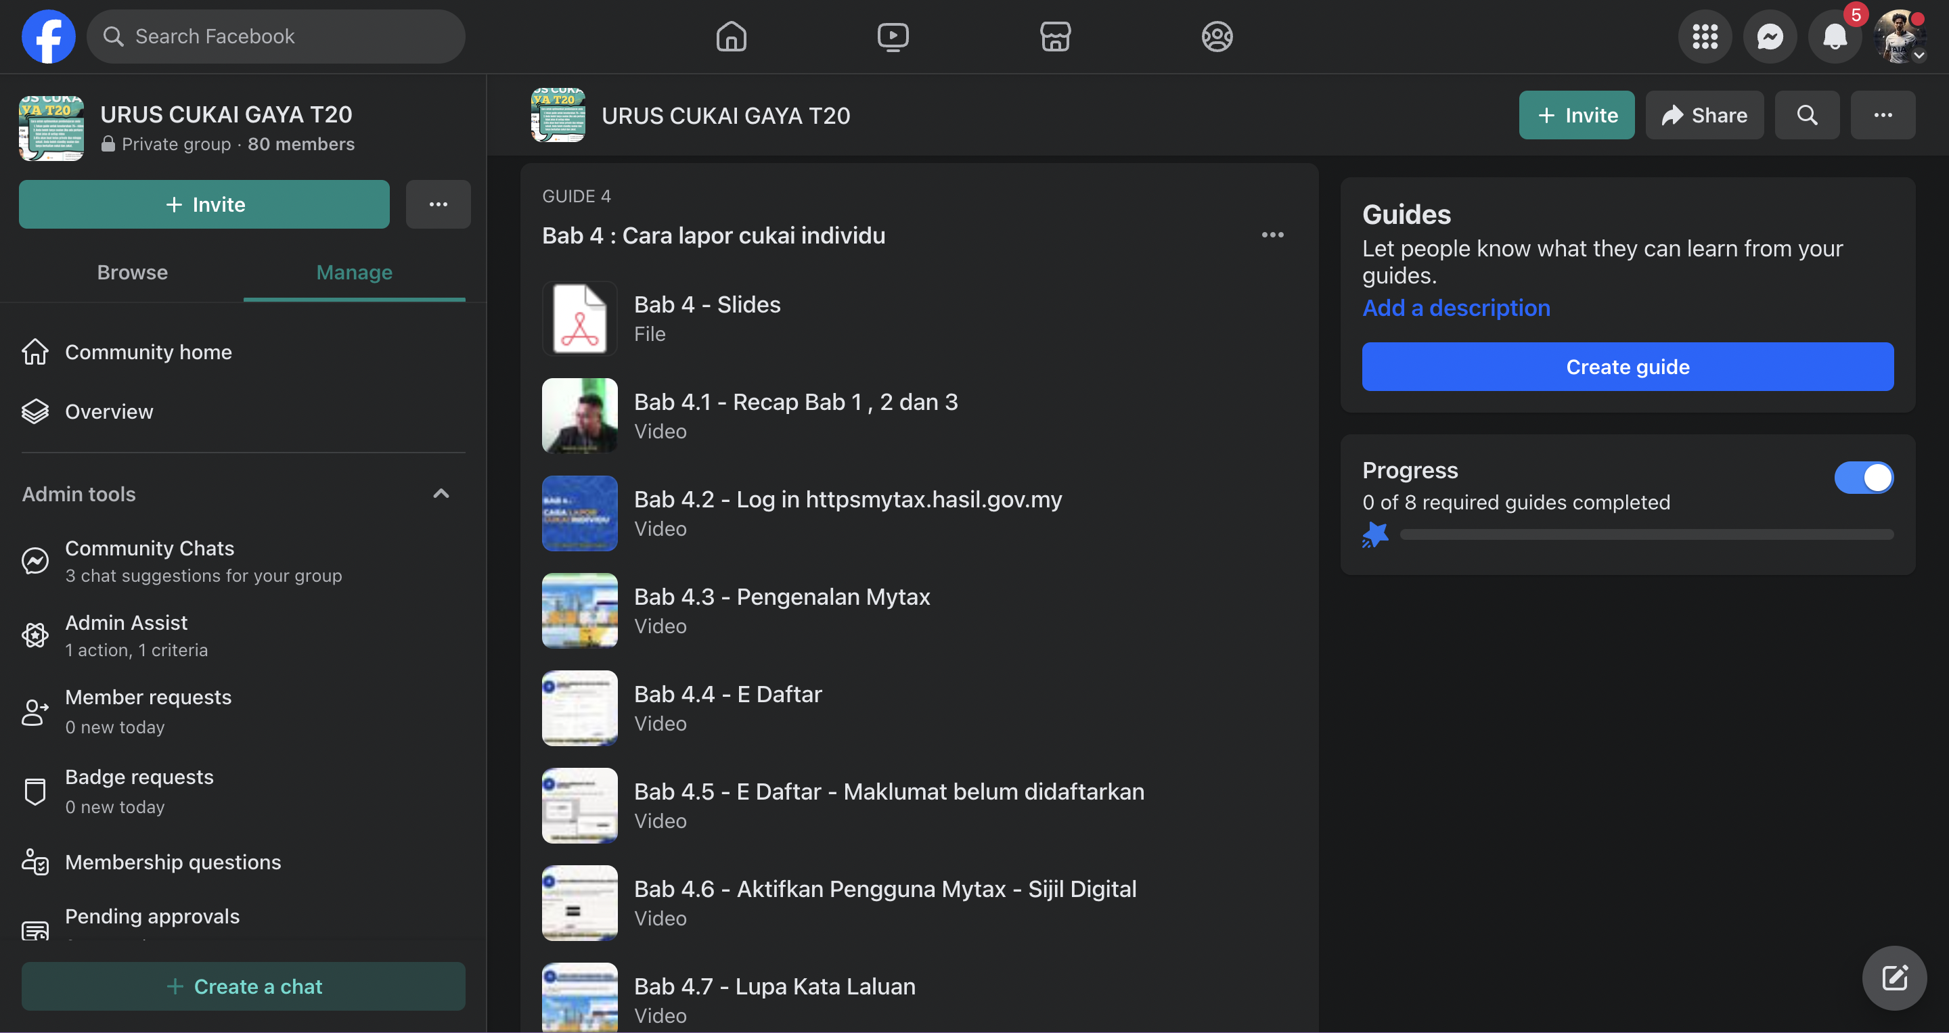Click the group search magnifier button
Image resolution: width=1949 pixels, height=1033 pixels.
(x=1807, y=115)
